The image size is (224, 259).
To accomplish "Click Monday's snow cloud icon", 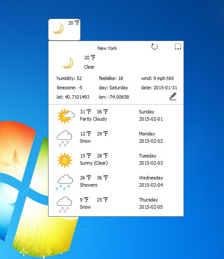I will [x=65, y=138].
